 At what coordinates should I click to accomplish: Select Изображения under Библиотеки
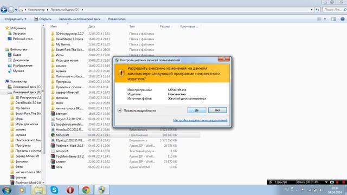23,66
